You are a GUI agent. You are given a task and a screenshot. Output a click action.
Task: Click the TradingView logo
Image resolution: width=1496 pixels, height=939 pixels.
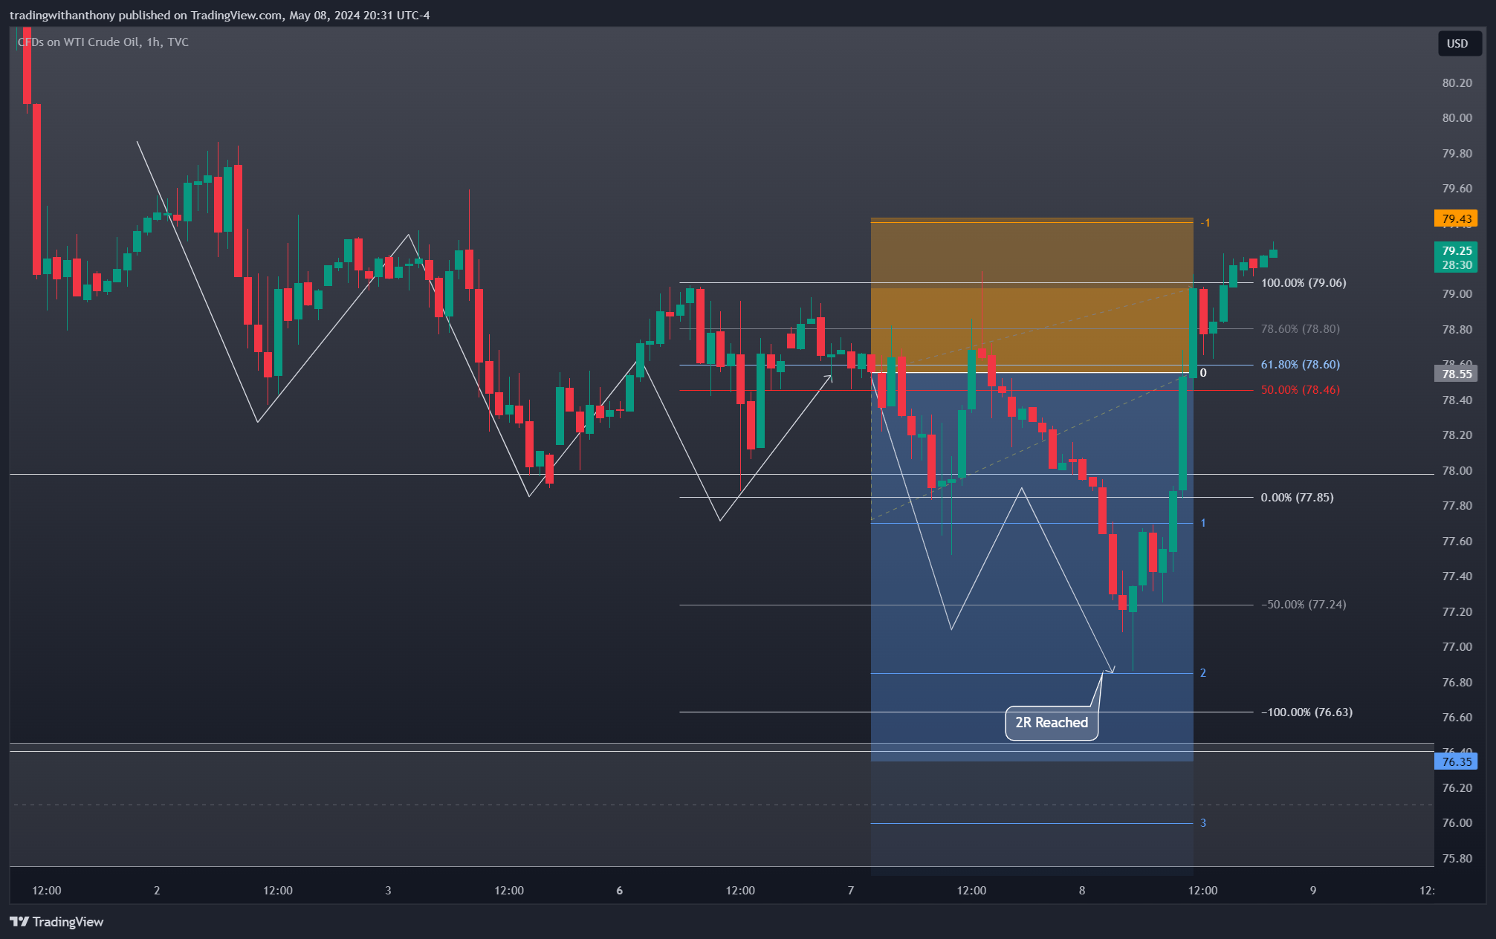pyautogui.click(x=56, y=922)
